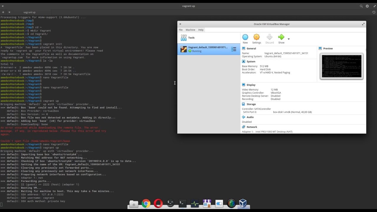
Task: Click red 'Couldn't open file' error line
Action: (35, 141)
